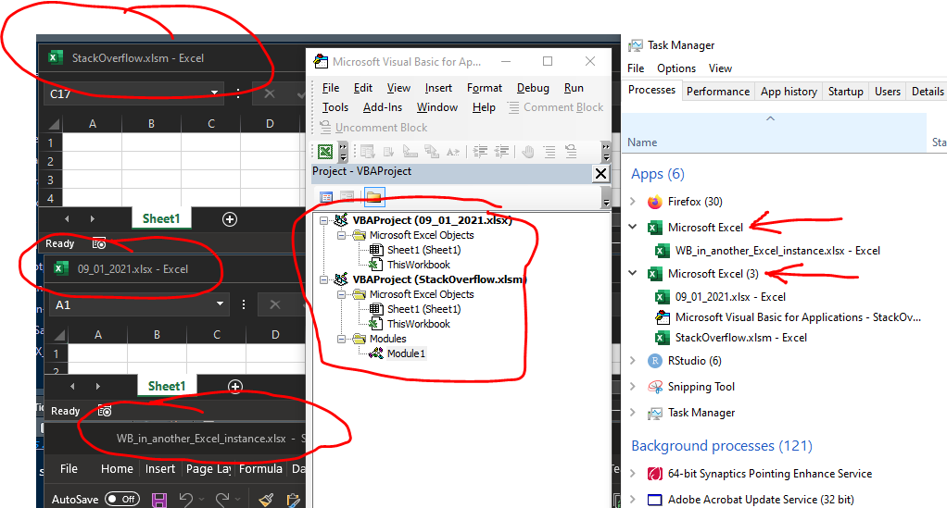Viewport: 947px width, 508px height.
Task: Click macro record icon in StackOverflow.xlsm status bar
Action: click(99, 243)
